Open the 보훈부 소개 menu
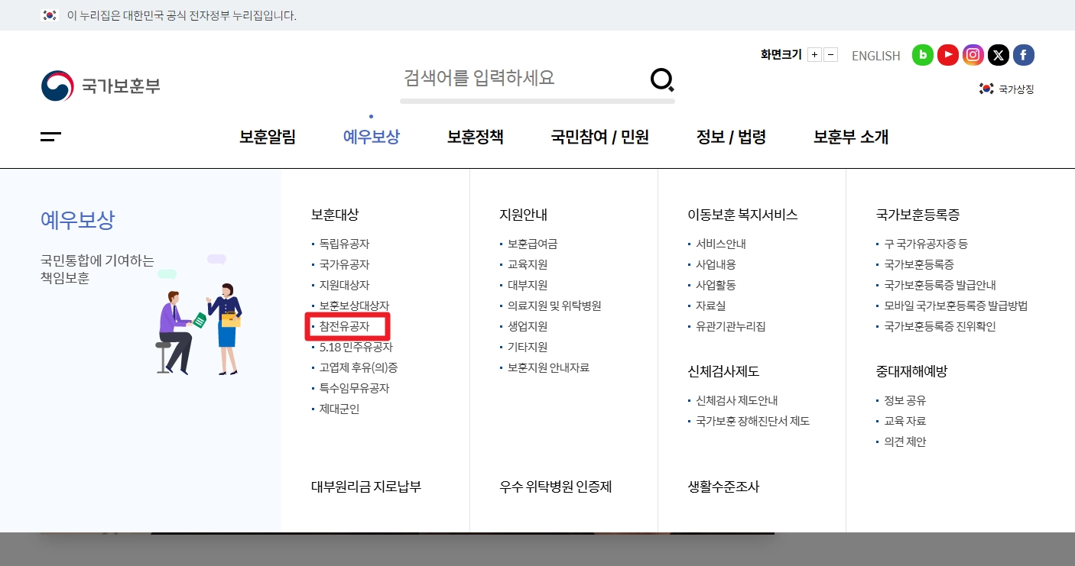This screenshot has height=566, width=1075. pyautogui.click(x=849, y=137)
